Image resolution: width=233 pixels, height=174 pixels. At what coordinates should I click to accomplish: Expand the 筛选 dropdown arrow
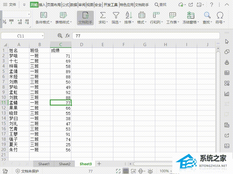[120, 22]
